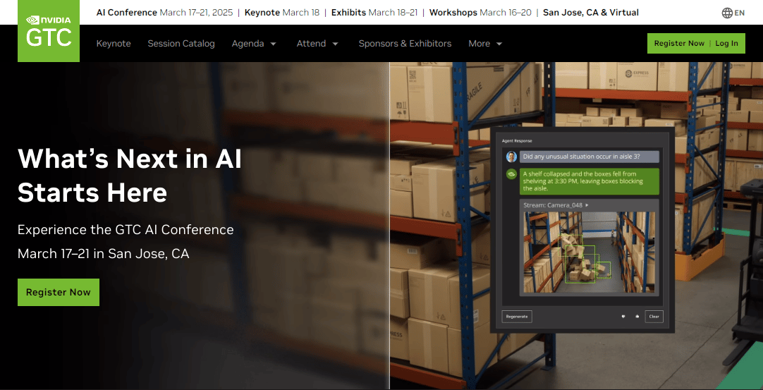
Task: Click the 'Agent Response' panel title
Action: tap(517, 141)
